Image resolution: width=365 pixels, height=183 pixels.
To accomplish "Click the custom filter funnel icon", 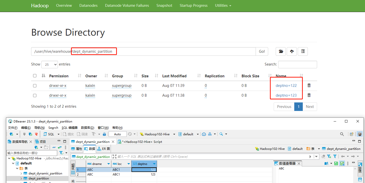I will (335, 156).
